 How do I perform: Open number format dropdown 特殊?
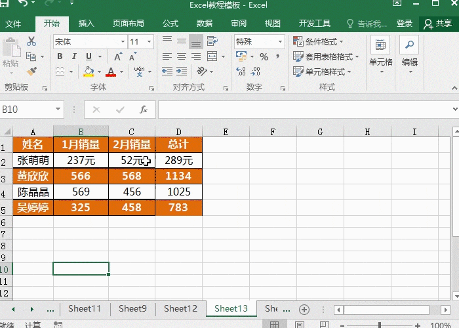(x=280, y=42)
